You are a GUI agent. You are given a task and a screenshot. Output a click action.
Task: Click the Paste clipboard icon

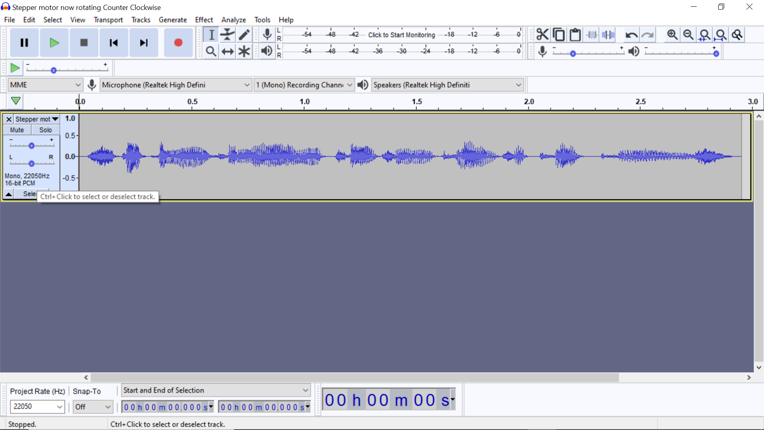pyautogui.click(x=575, y=35)
